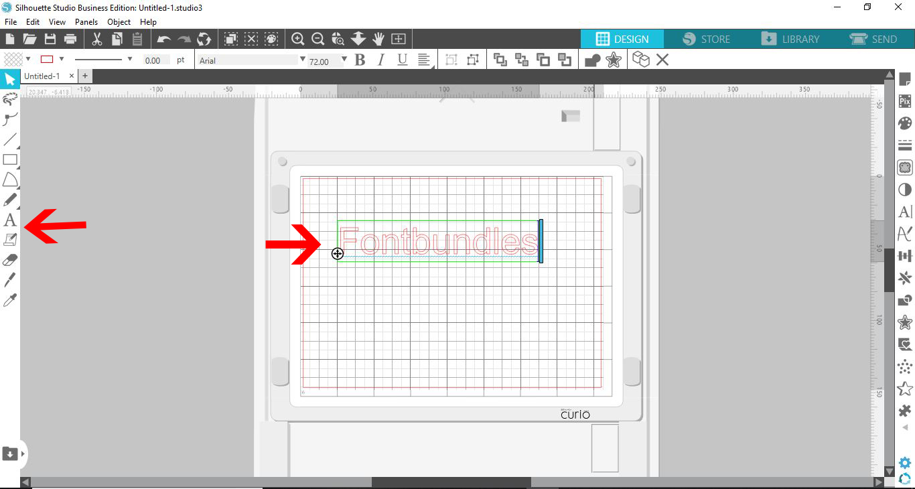Open the line style dropdown arrow
The image size is (915, 489).
pyautogui.click(x=129, y=60)
